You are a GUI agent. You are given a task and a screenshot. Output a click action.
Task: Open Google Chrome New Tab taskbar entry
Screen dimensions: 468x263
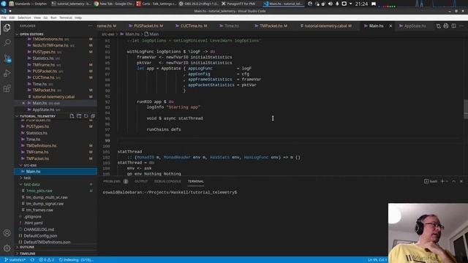113,4
